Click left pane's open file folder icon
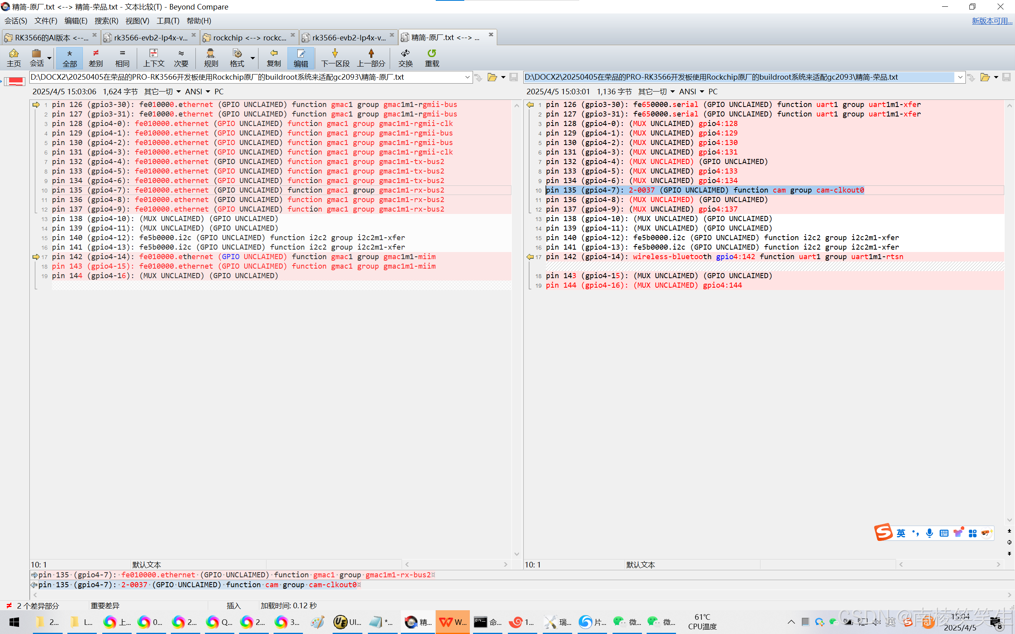This screenshot has height=634, width=1015. pos(492,77)
